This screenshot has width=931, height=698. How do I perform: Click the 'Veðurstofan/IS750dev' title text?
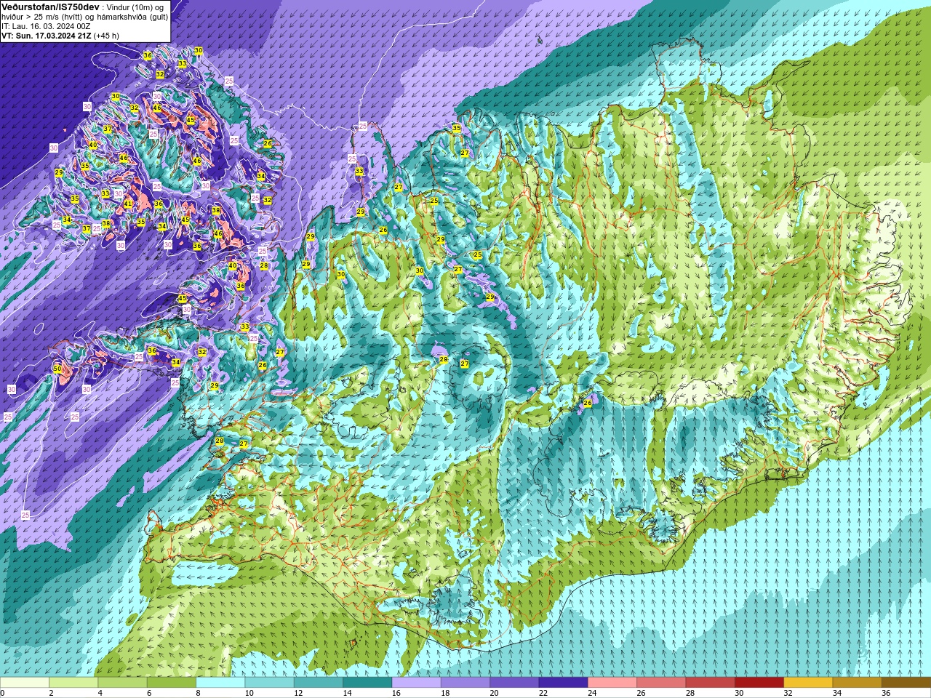click(50, 7)
